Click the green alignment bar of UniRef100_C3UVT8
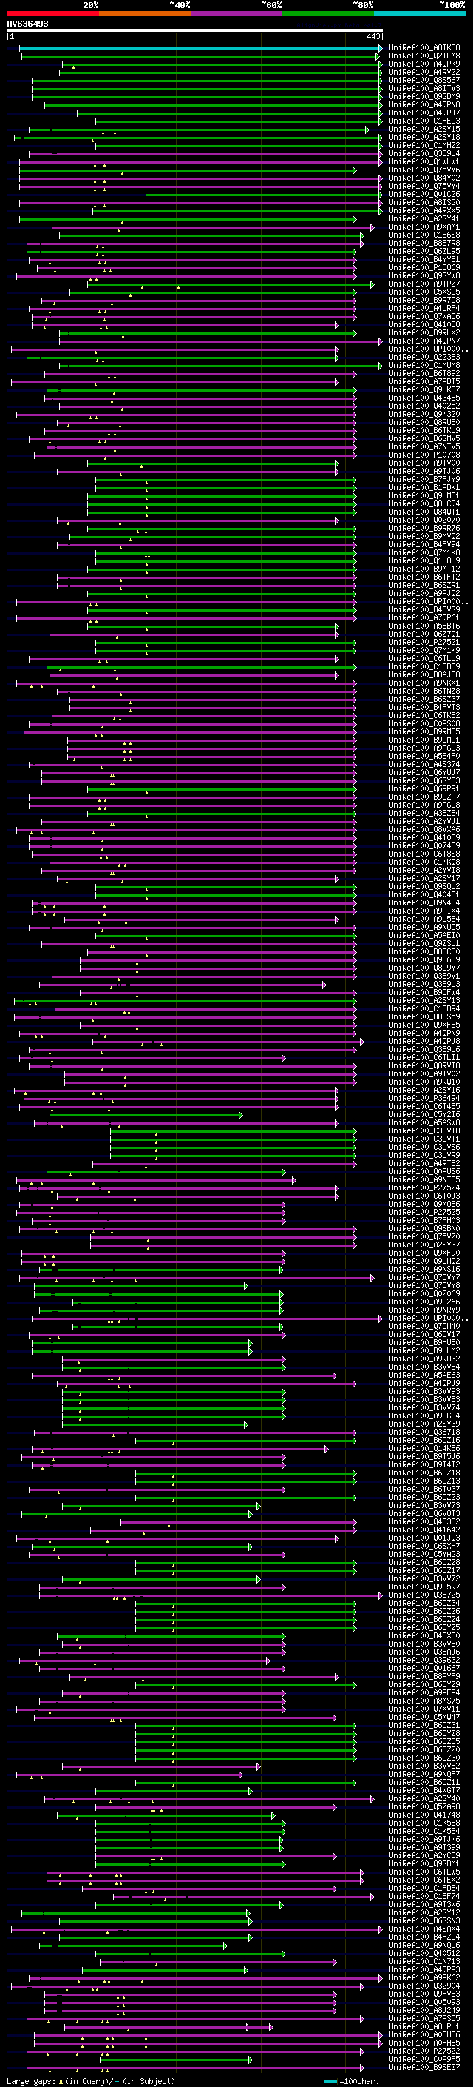 coord(233,1131)
